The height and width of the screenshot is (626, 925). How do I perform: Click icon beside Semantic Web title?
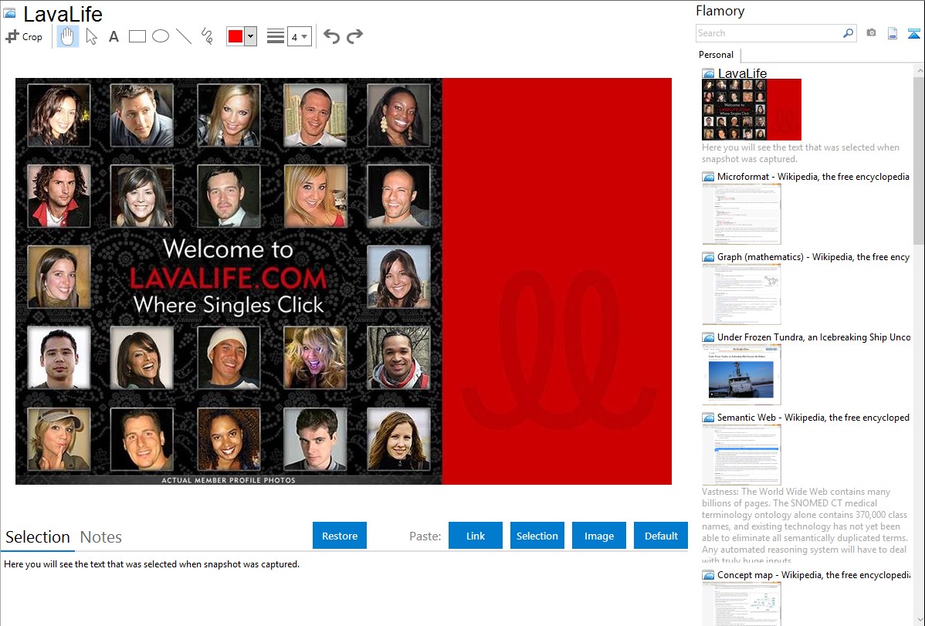coord(708,417)
